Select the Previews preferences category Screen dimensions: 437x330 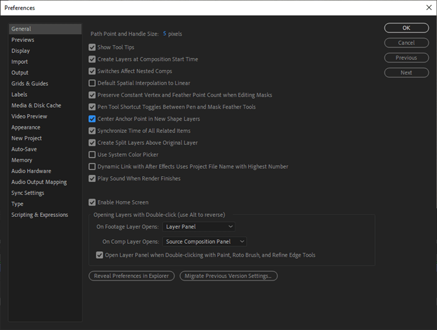point(23,40)
